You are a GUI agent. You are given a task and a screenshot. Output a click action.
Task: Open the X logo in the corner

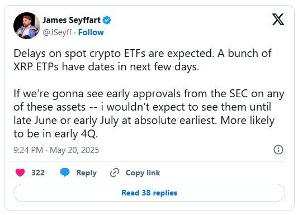(x=278, y=19)
